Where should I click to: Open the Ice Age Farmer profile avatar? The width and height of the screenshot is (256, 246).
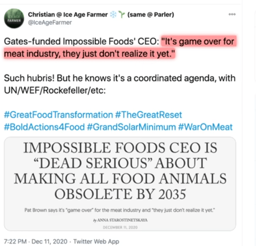[x=14, y=18]
